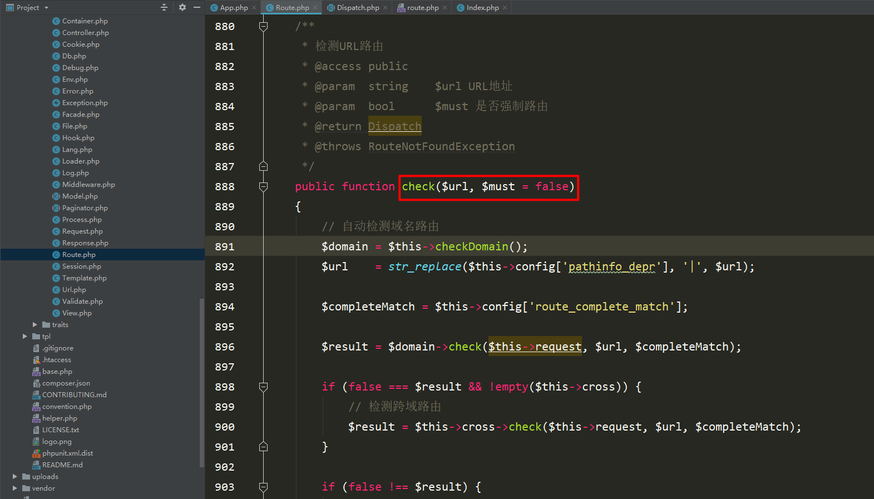Click the Template.php class icon
Viewport: 874px width, 499px height.
pyautogui.click(x=56, y=278)
